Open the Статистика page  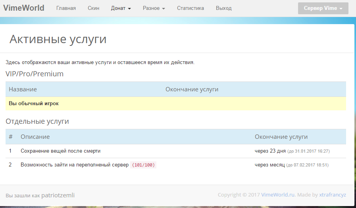191,8
